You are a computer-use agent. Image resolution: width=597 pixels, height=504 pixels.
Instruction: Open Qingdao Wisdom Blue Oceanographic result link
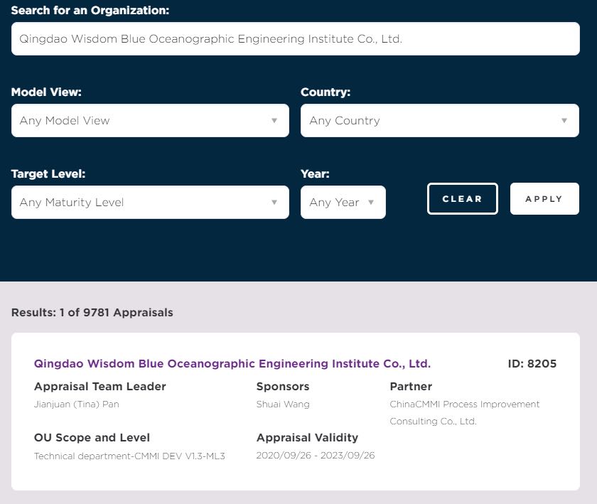click(x=232, y=363)
